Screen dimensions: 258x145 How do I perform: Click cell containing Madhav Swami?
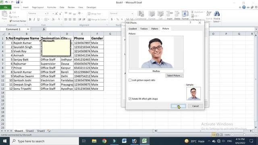tap(27, 76)
